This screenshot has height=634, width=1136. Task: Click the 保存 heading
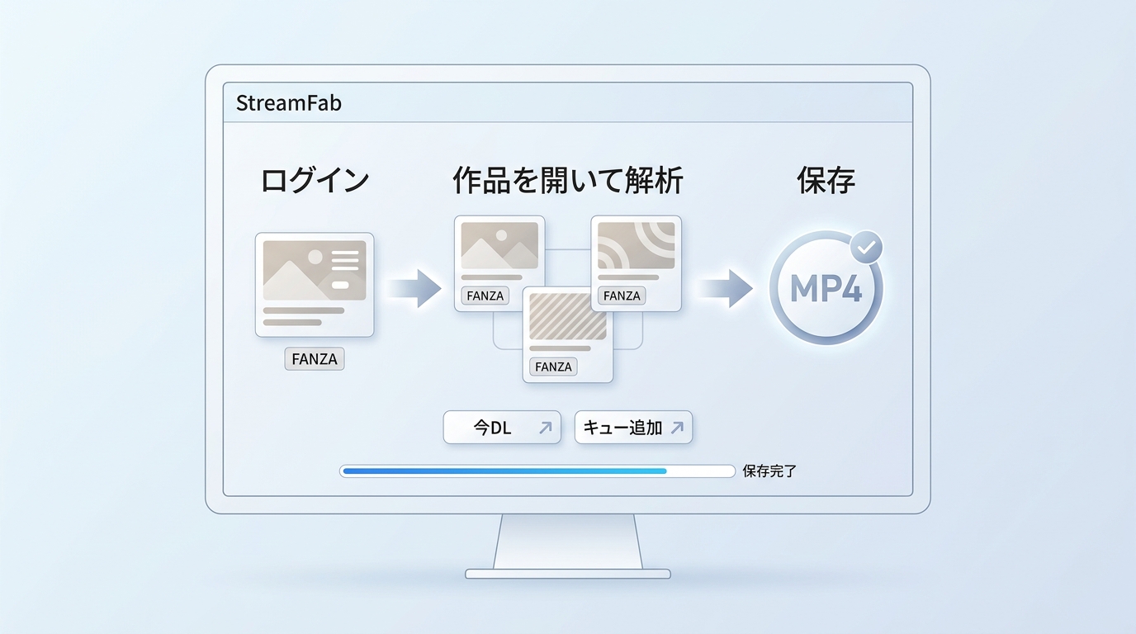point(826,180)
